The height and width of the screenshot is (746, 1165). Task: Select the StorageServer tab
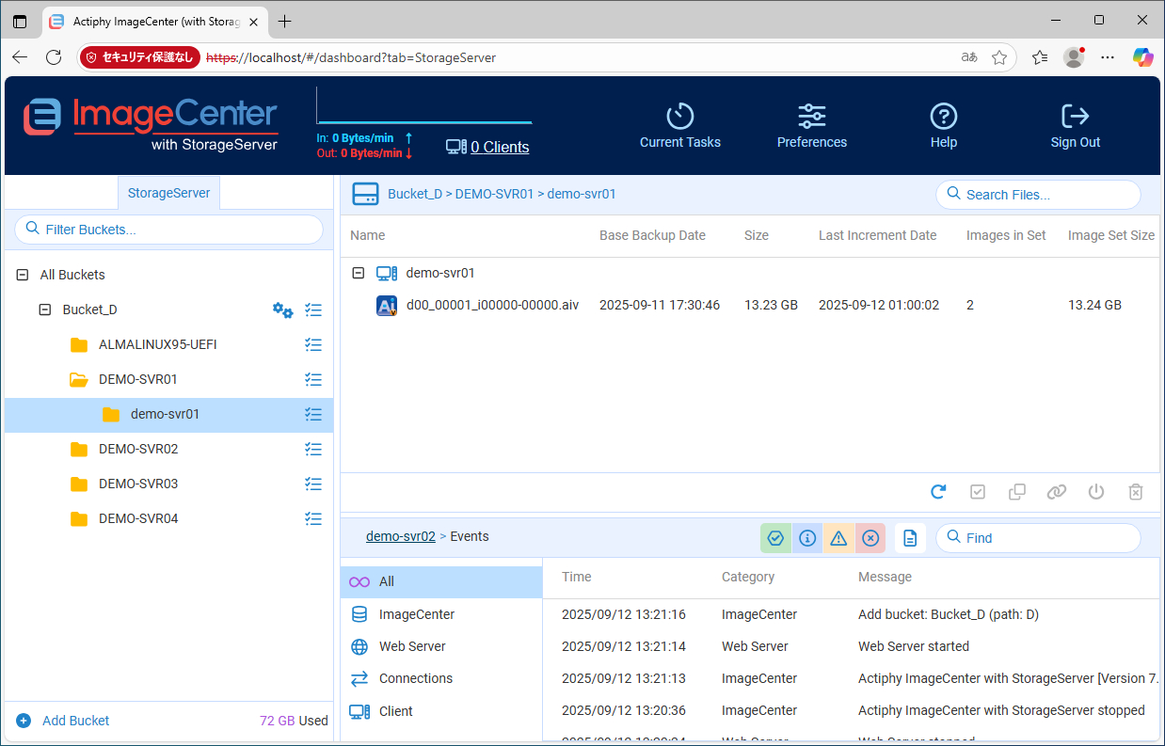point(168,193)
